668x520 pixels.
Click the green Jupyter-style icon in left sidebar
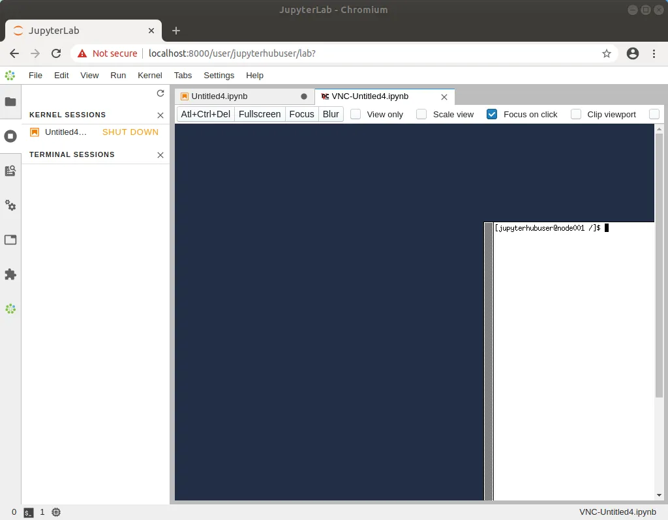(x=10, y=309)
